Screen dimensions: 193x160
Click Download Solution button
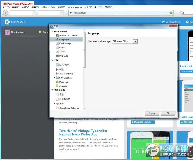point(143,122)
